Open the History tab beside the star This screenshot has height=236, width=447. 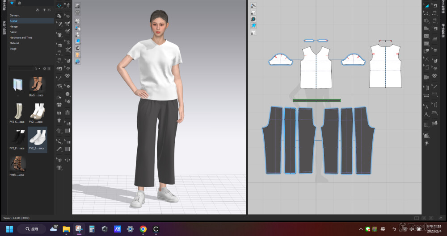tap(19, 3)
